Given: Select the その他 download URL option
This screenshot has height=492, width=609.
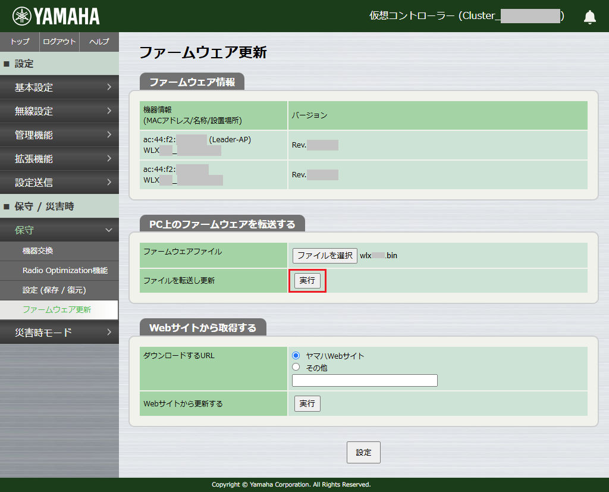Looking at the screenshot, I should coord(296,366).
